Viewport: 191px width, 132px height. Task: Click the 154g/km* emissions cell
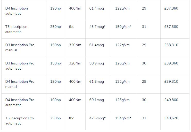point(123,118)
